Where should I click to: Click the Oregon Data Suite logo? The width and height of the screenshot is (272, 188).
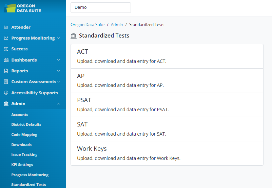click(23, 8)
